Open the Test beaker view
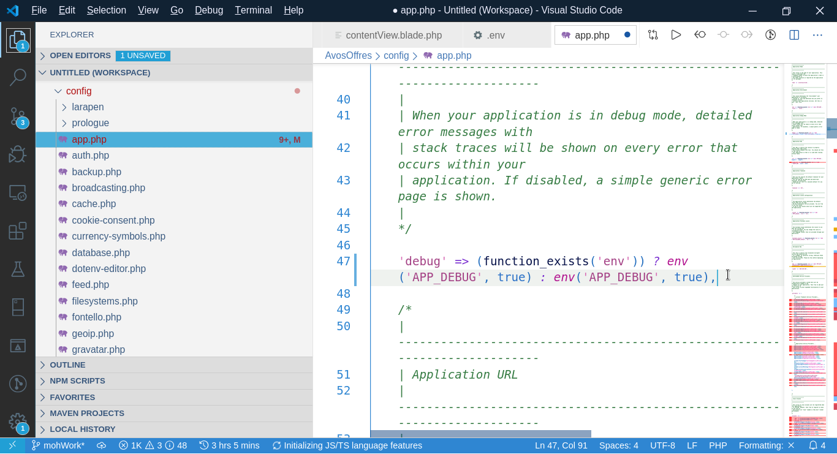The height and width of the screenshot is (454, 837). coord(18,268)
